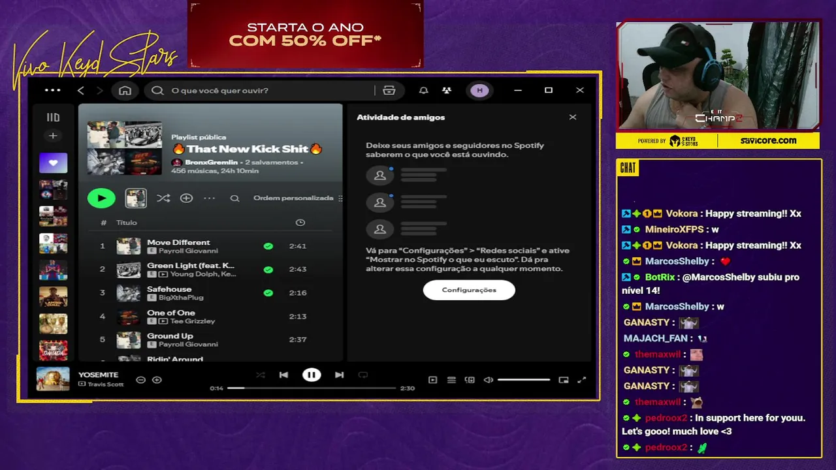Open Liked Songs heart tile in sidebar
The height and width of the screenshot is (470, 836).
(x=53, y=163)
